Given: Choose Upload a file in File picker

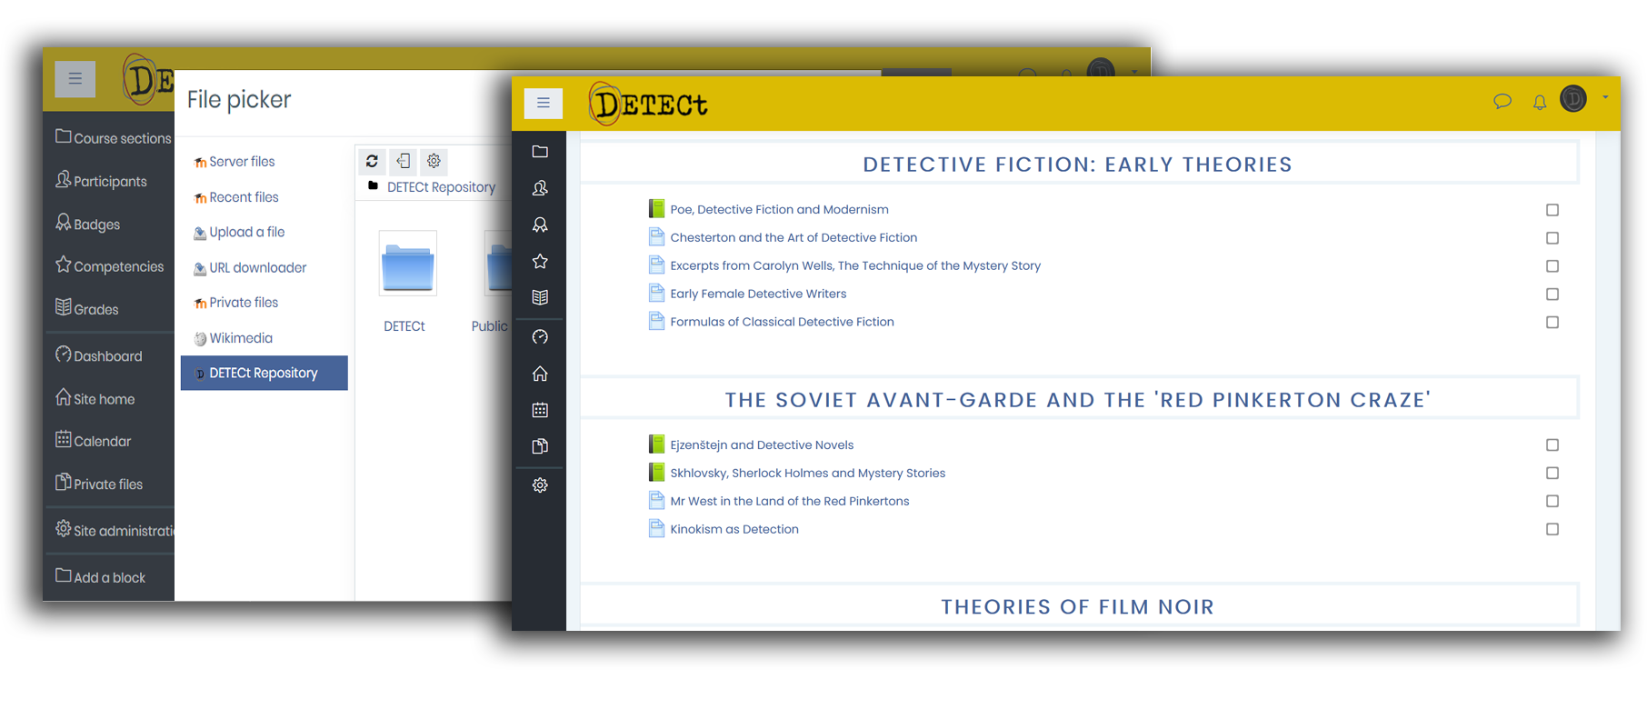Looking at the screenshot, I should pos(246,233).
